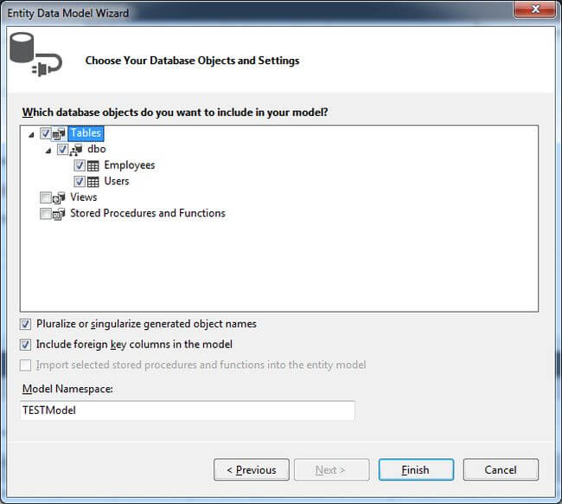The height and width of the screenshot is (504, 562).
Task: Collapse the Tables tree node arrow
Action: [x=31, y=135]
